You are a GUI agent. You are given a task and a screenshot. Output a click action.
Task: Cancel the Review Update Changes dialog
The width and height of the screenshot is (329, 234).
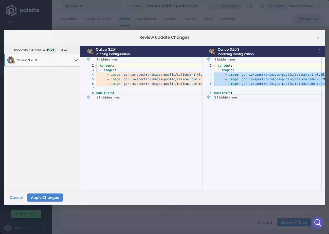click(x=16, y=198)
